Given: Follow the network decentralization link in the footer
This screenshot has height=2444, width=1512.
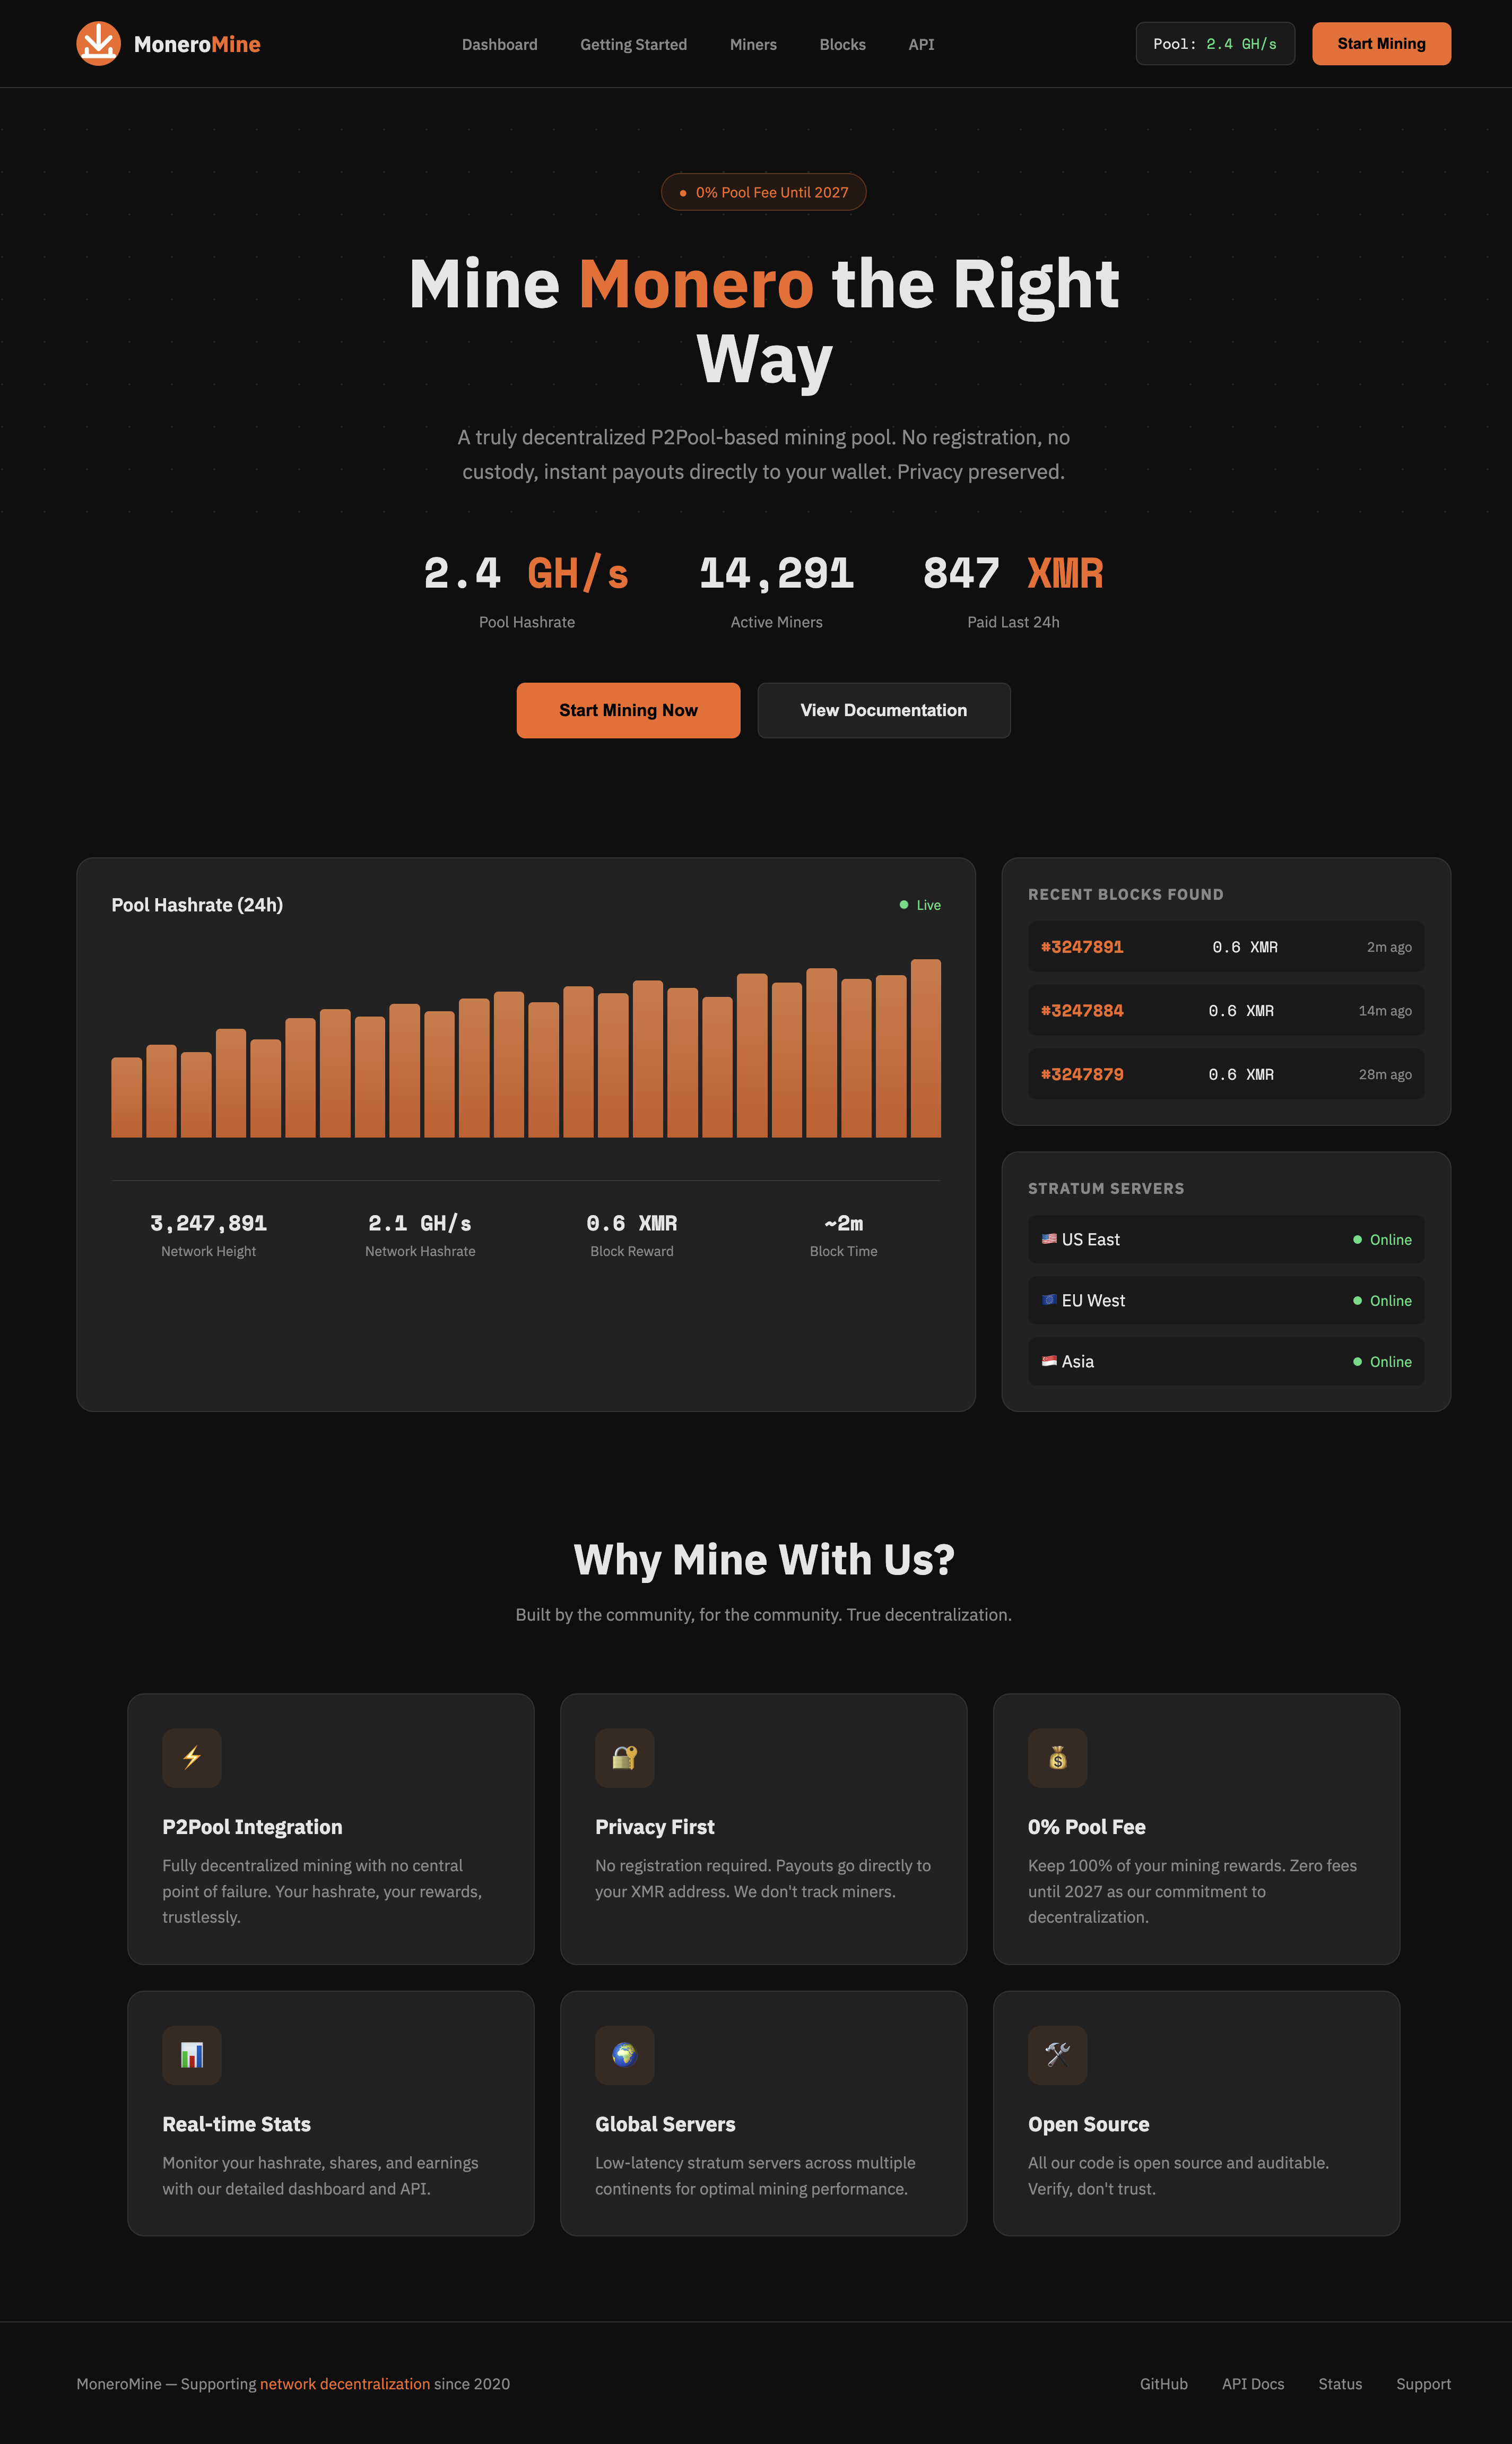Looking at the screenshot, I should pos(345,2384).
